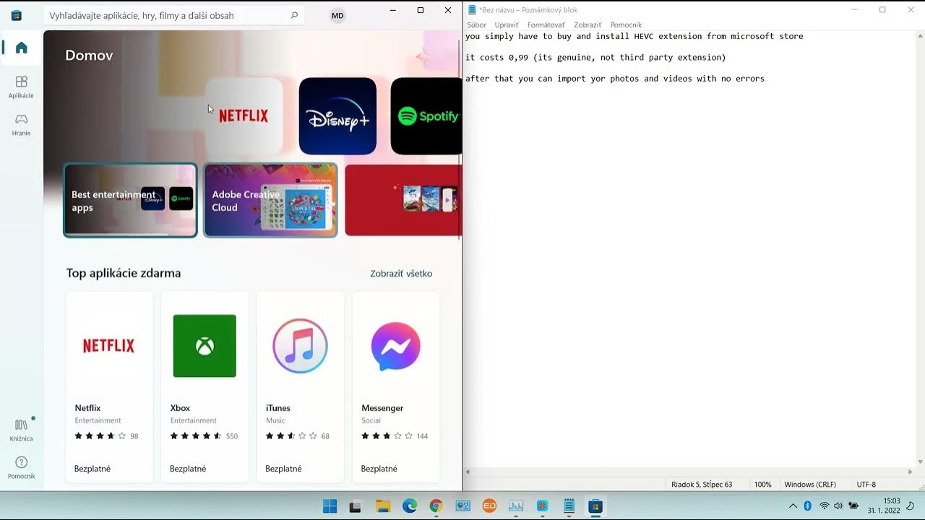The height and width of the screenshot is (520, 925).
Task: Click the Microsoft Store logo in title bar
Action: point(16,15)
